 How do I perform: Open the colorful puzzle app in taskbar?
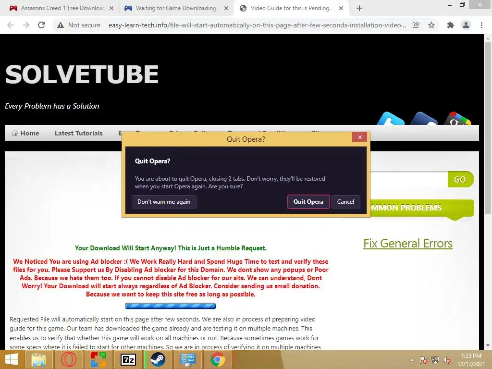tap(98, 359)
